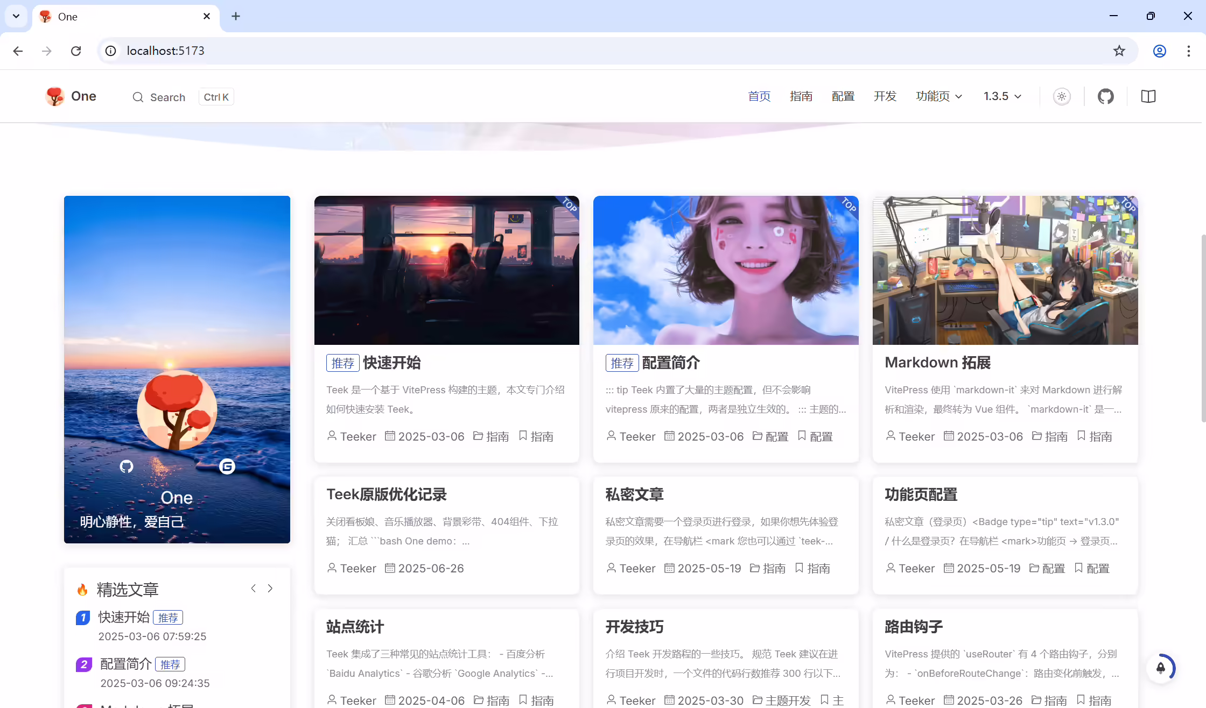
Task: Click the magnifier search icon
Action: (138, 97)
